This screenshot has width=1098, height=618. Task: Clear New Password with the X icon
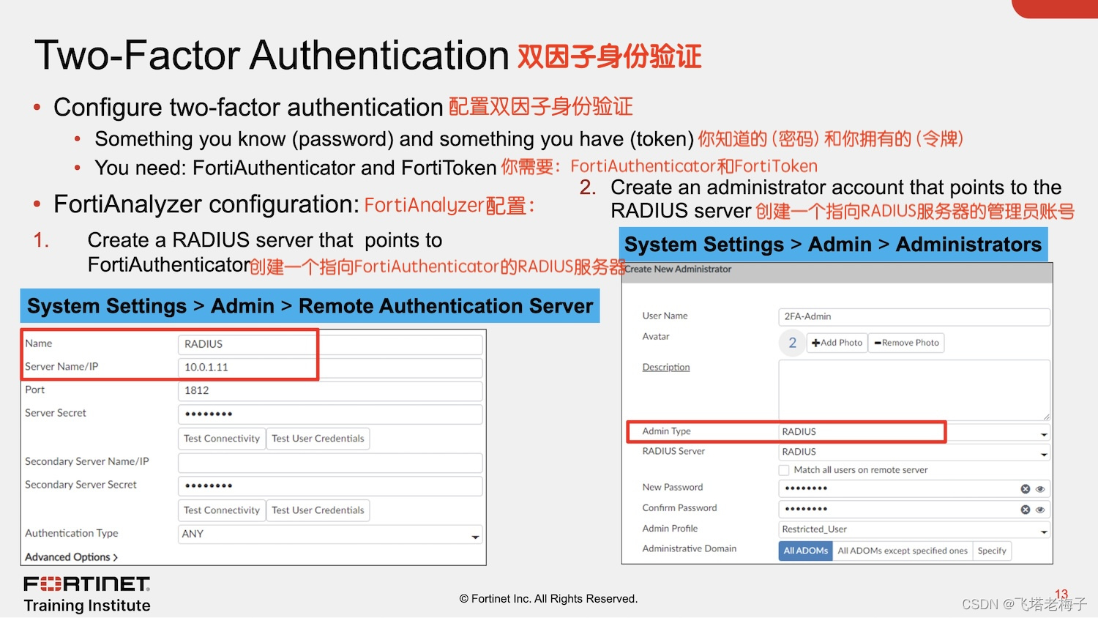[1026, 489]
